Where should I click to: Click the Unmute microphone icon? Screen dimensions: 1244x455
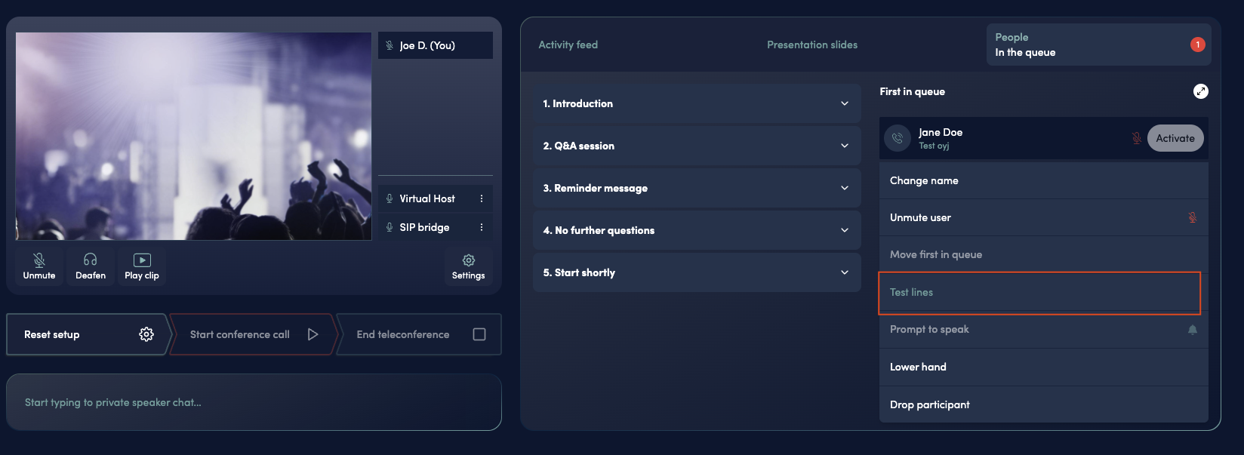39,261
